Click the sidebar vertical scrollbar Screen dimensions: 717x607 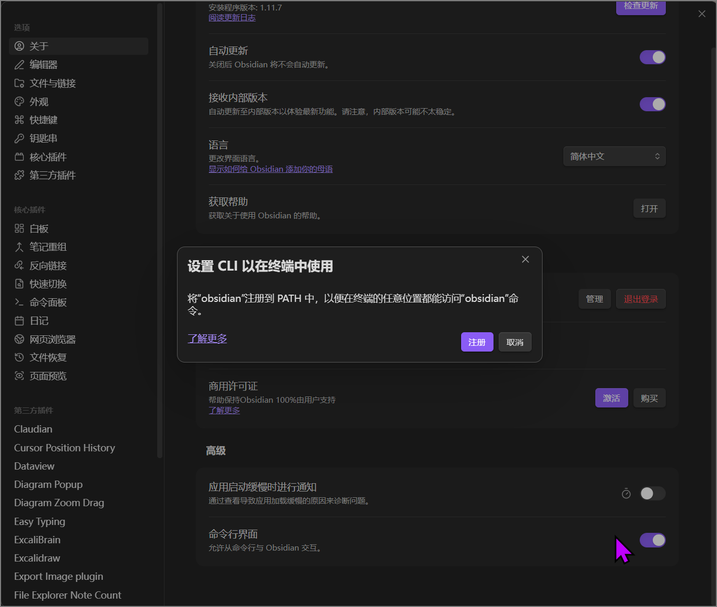[160, 230]
